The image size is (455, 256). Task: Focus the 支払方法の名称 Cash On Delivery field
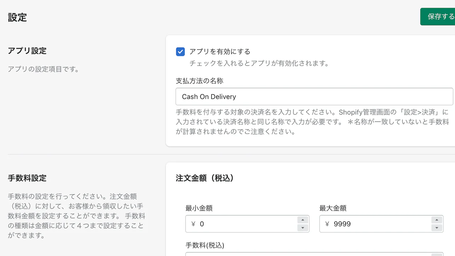(314, 97)
